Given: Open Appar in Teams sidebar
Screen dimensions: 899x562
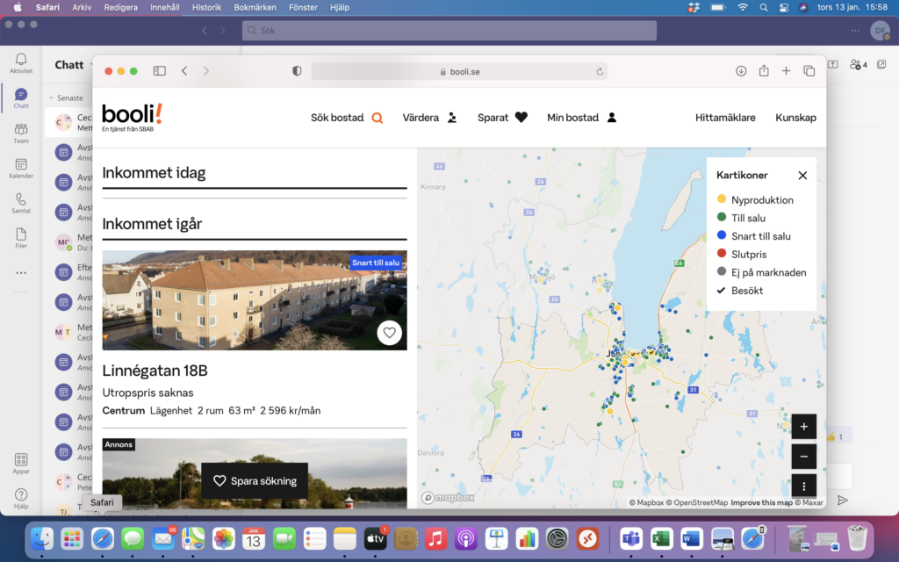Looking at the screenshot, I should pyautogui.click(x=21, y=464).
